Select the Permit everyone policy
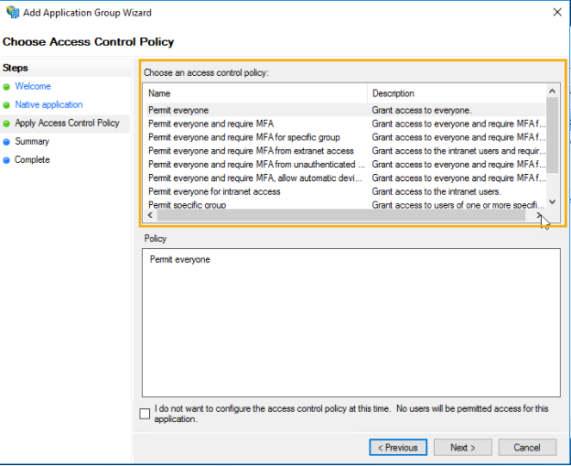 click(x=179, y=111)
